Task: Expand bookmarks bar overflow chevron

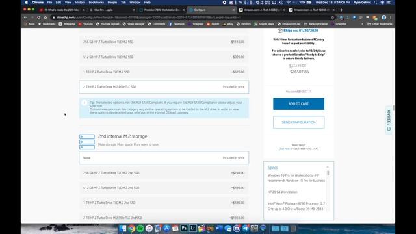Action: [362, 24]
